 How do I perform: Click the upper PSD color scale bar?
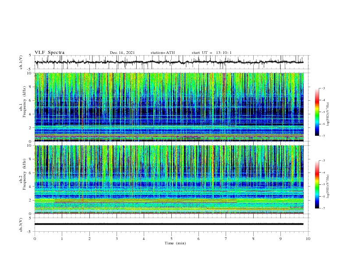(317, 112)
